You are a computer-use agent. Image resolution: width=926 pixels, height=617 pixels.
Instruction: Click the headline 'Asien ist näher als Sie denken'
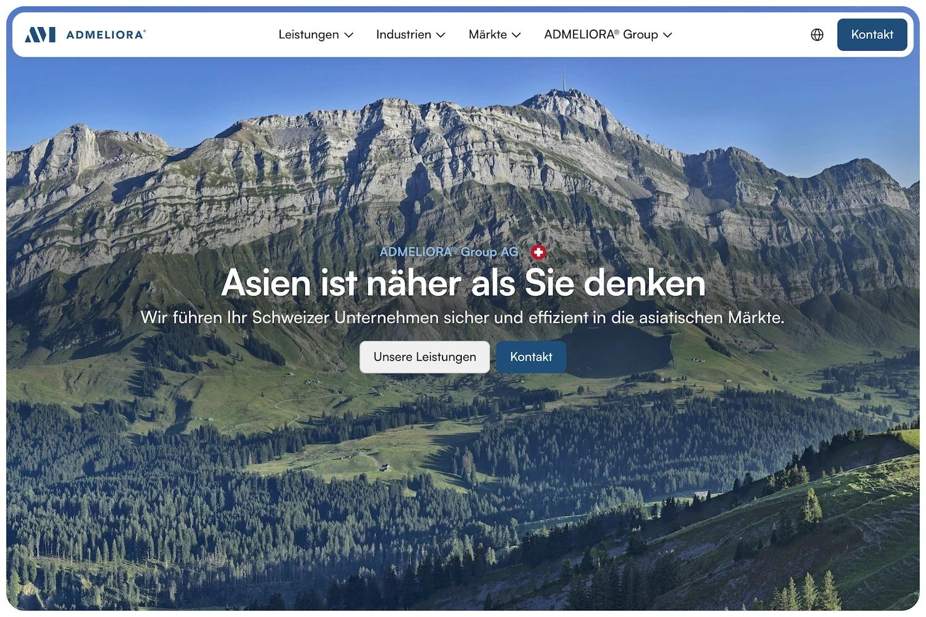(464, 284)
